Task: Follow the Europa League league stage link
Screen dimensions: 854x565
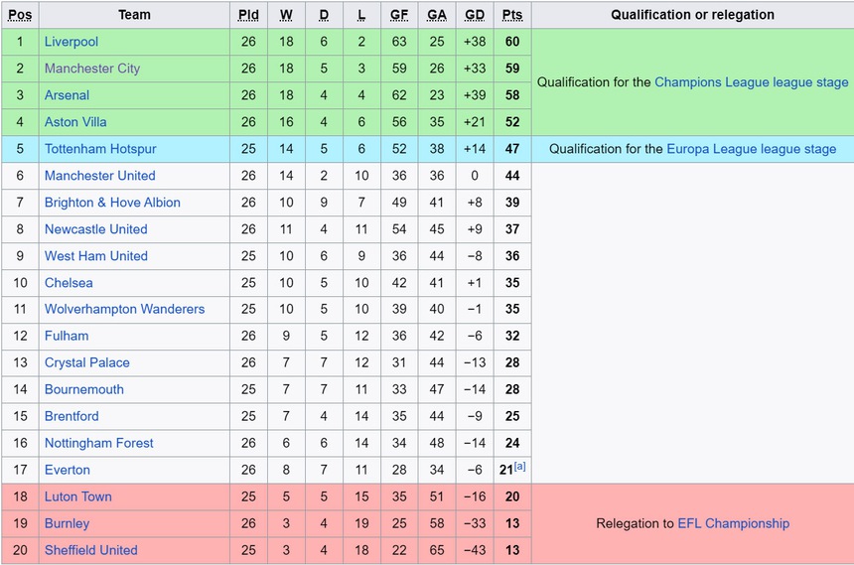Action: [752, 149]
